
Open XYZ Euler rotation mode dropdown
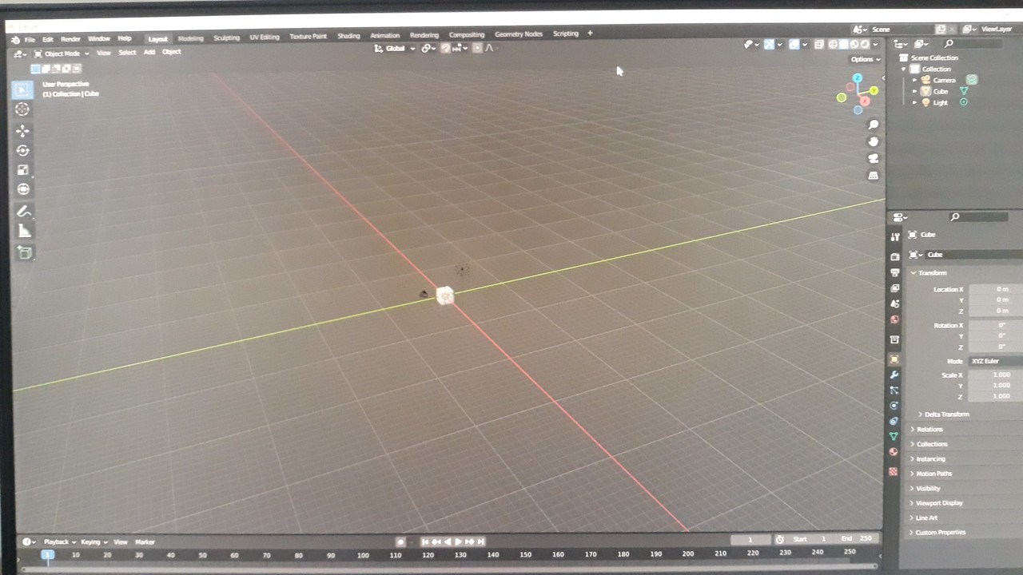point(996,361)
